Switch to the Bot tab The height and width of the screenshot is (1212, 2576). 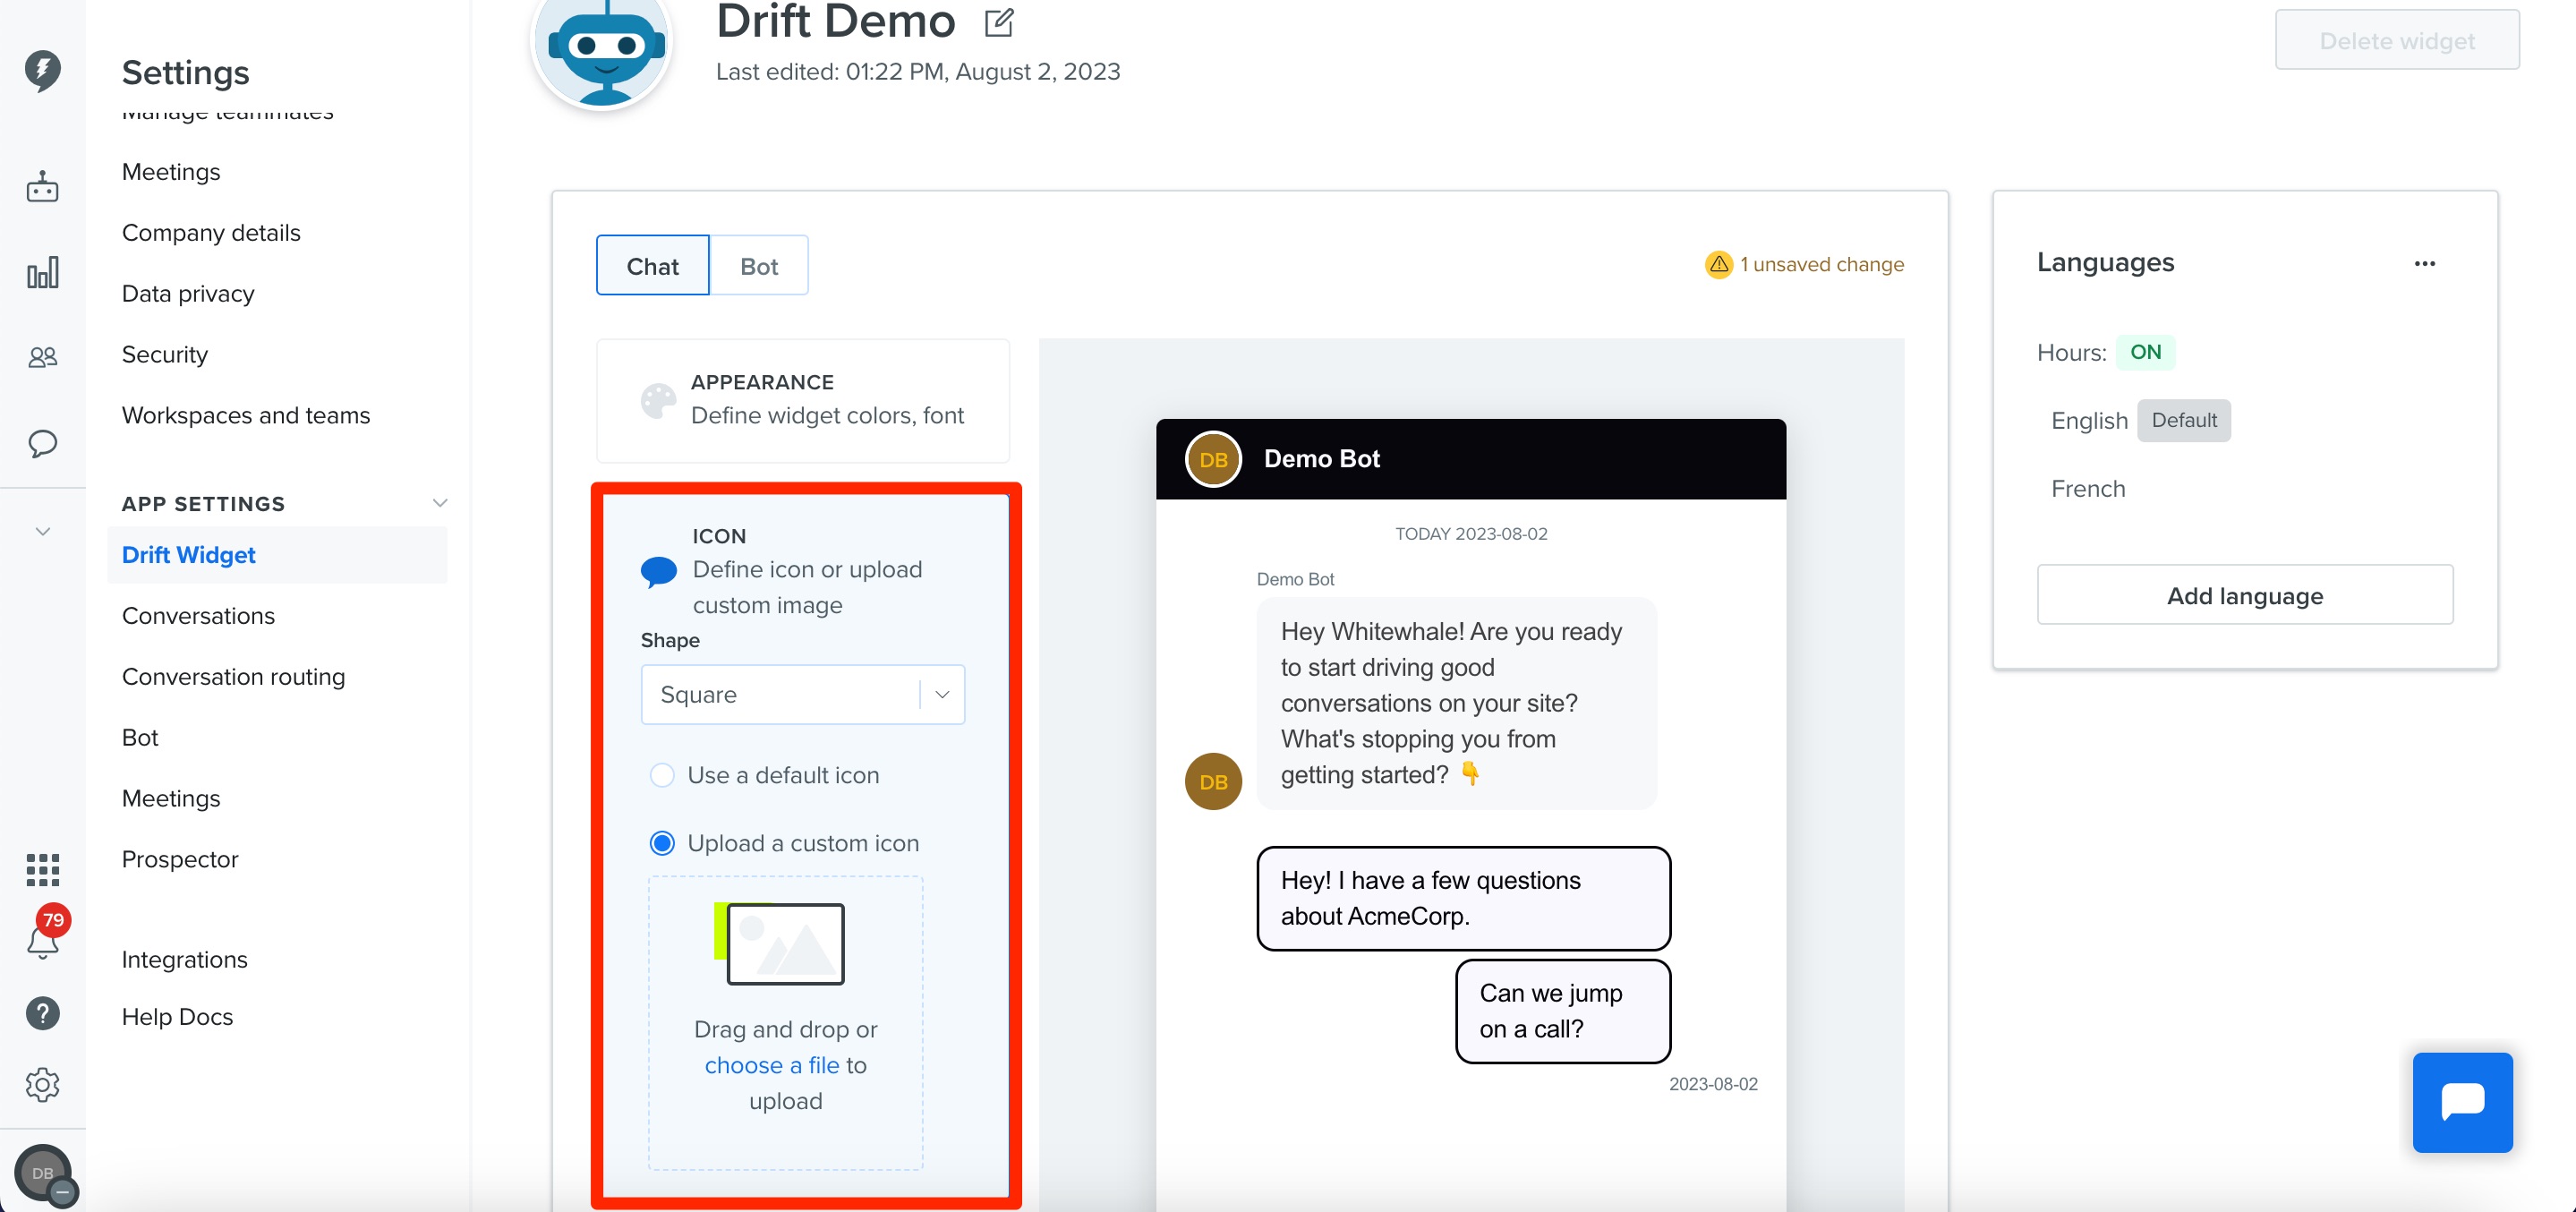(758, 265)
